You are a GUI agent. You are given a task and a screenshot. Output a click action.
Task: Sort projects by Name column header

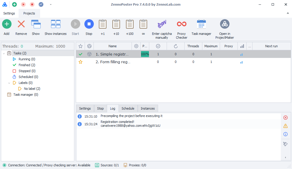pyautogui.click(x=112, y=46)
